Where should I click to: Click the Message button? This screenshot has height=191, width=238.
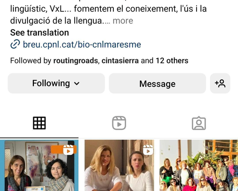158,84
